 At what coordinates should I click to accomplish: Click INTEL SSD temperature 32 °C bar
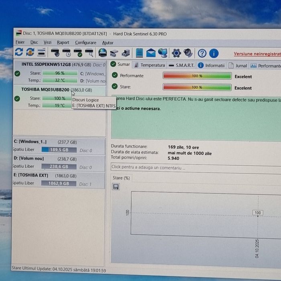pyautogui.click(x=60, y=80)
